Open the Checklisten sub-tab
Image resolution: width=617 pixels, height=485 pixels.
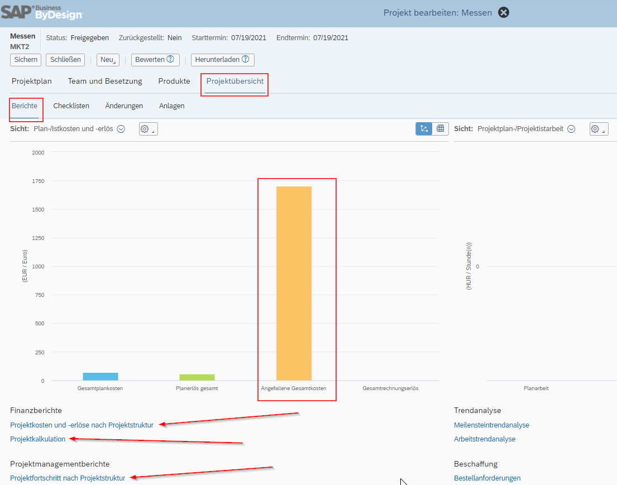[71, 106]
